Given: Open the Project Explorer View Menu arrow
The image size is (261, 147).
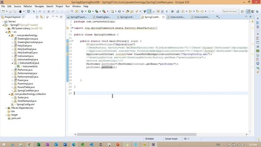Looking at the screenshot, I should coord(53,17).
